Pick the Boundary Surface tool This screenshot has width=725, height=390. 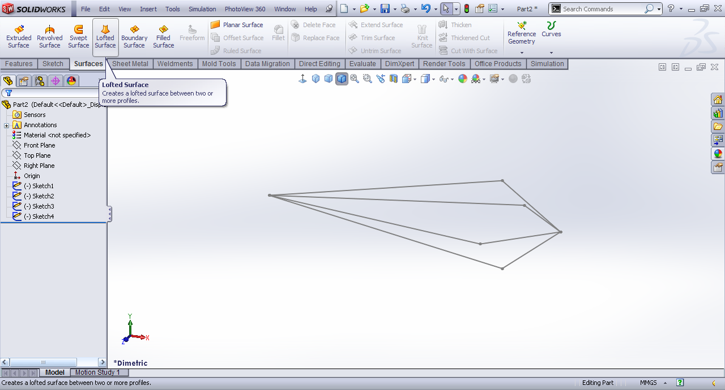tap(134, 37)
